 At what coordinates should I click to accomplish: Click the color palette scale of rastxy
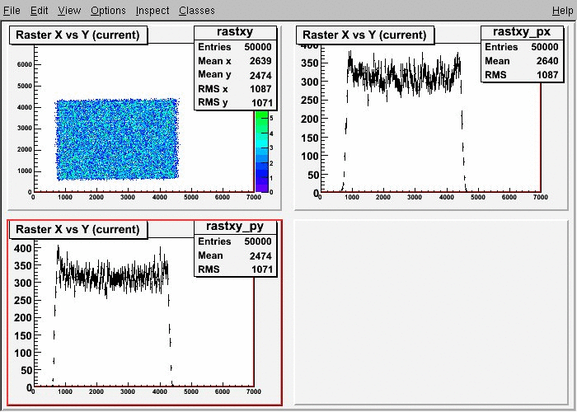261,152
